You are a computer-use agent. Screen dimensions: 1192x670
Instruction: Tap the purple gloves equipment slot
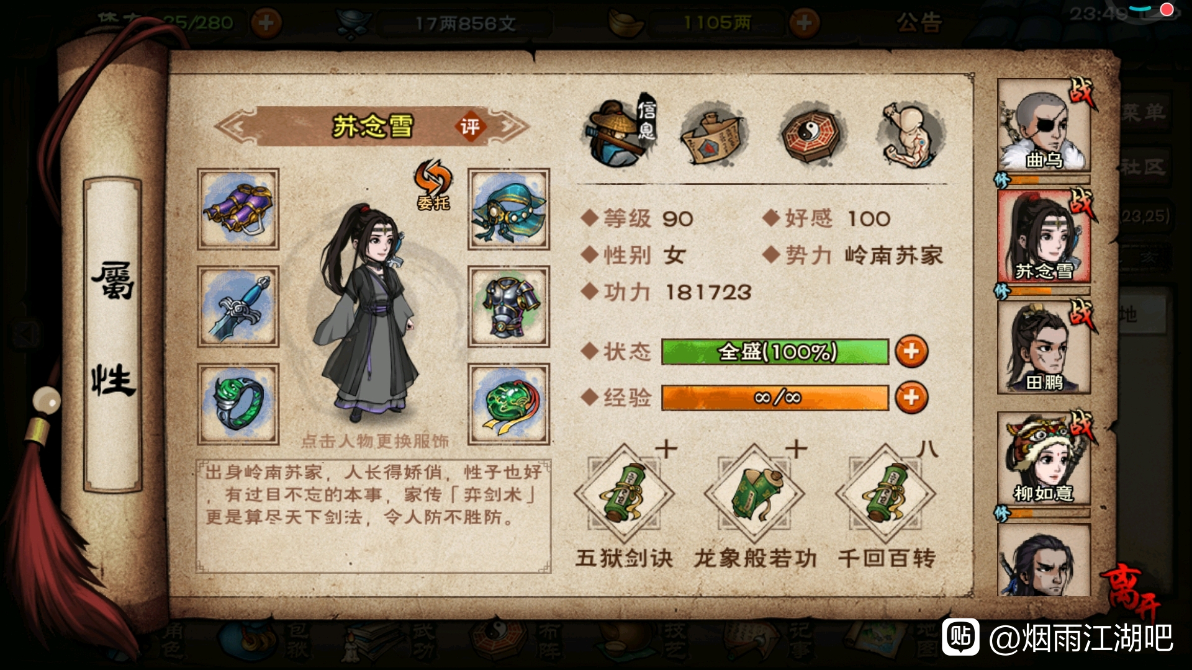238,209
